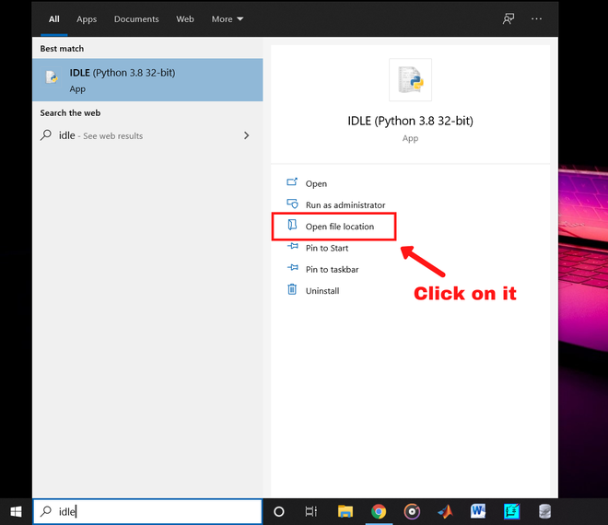Click the feedback person icon in search header
This screenshot has width=608, height=525.
509,18
